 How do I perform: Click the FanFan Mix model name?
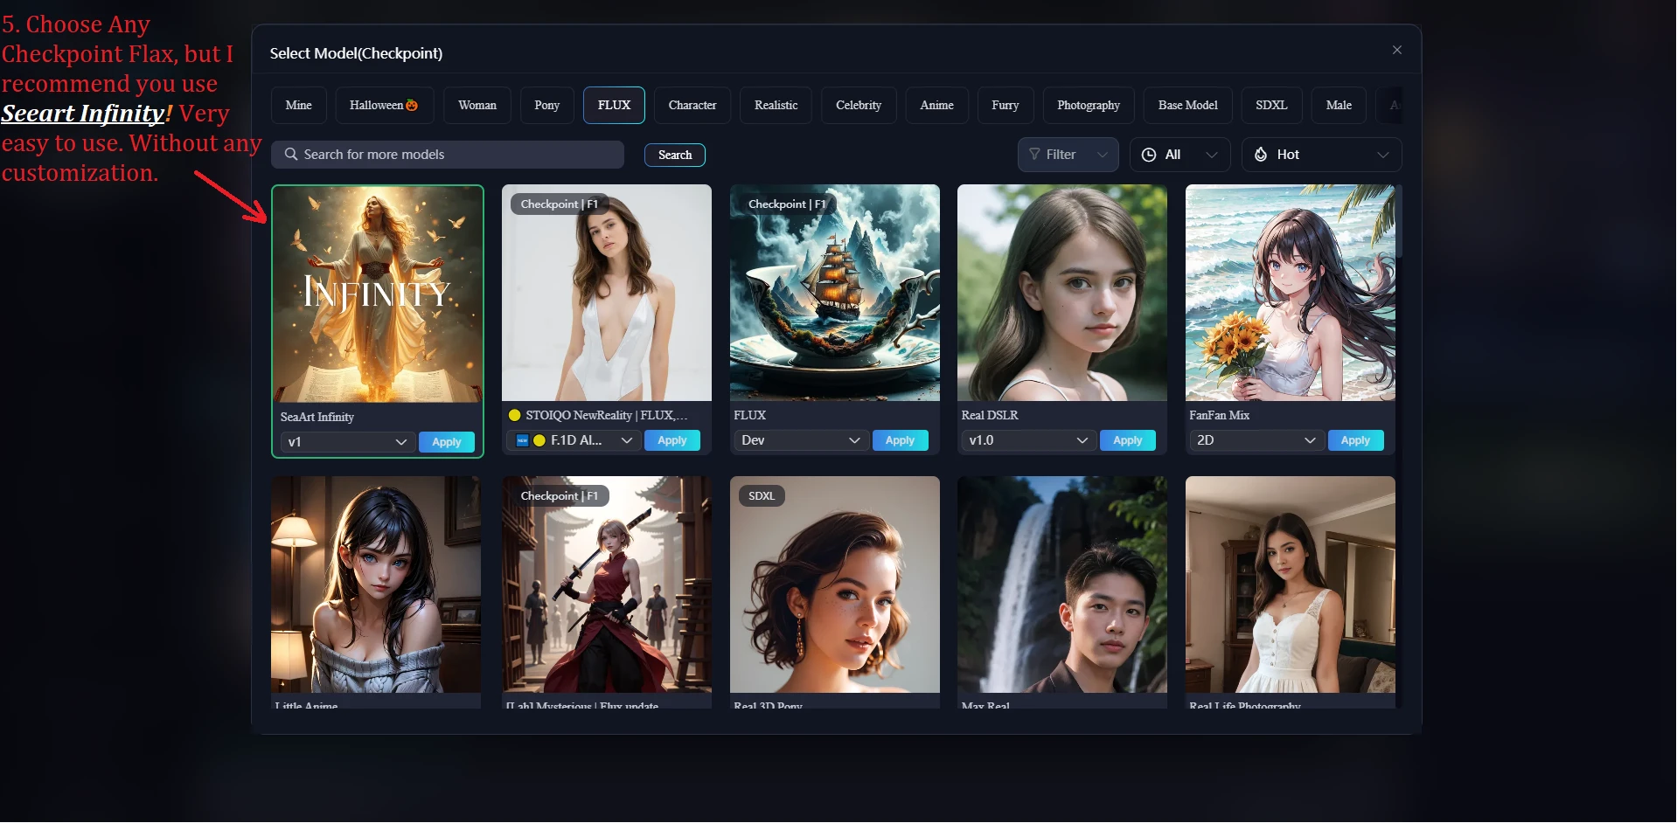click(1219, 415)
